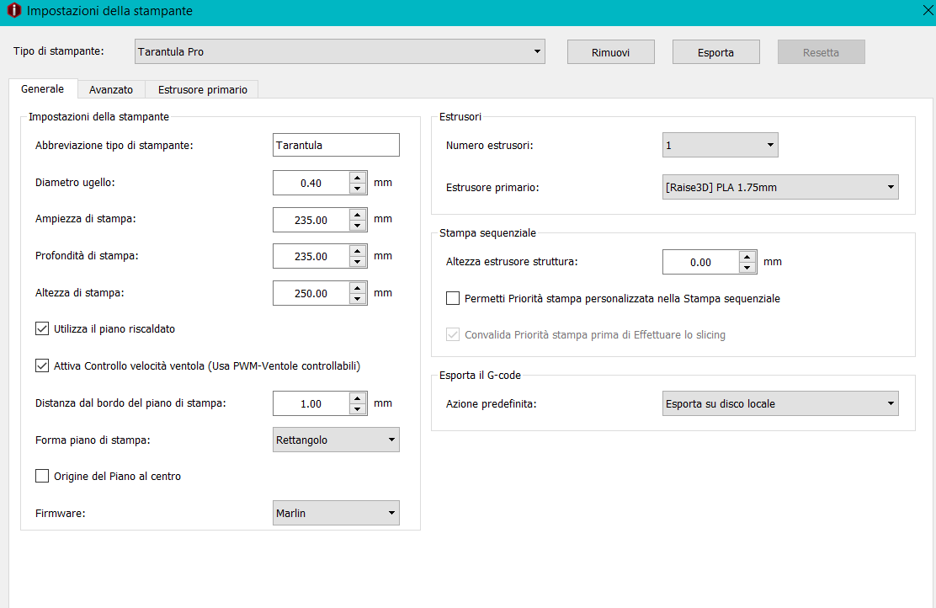Open the Estrusore primario tab

tap(202, 89)
